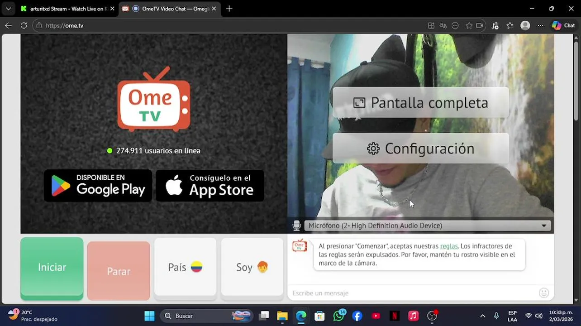
Task: View site information lock icon
Action: pyautogui.click(x=39, y=25)
